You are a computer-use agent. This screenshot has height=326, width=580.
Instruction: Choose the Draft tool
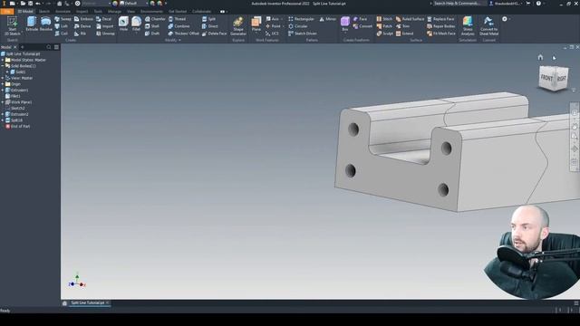[152, 34]
